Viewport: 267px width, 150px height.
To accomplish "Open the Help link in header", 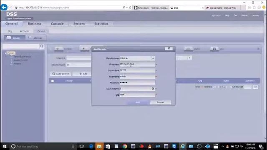I will click(227, 15).
